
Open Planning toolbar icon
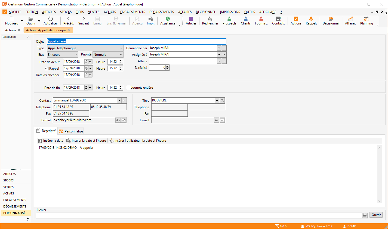coord(367,21)
